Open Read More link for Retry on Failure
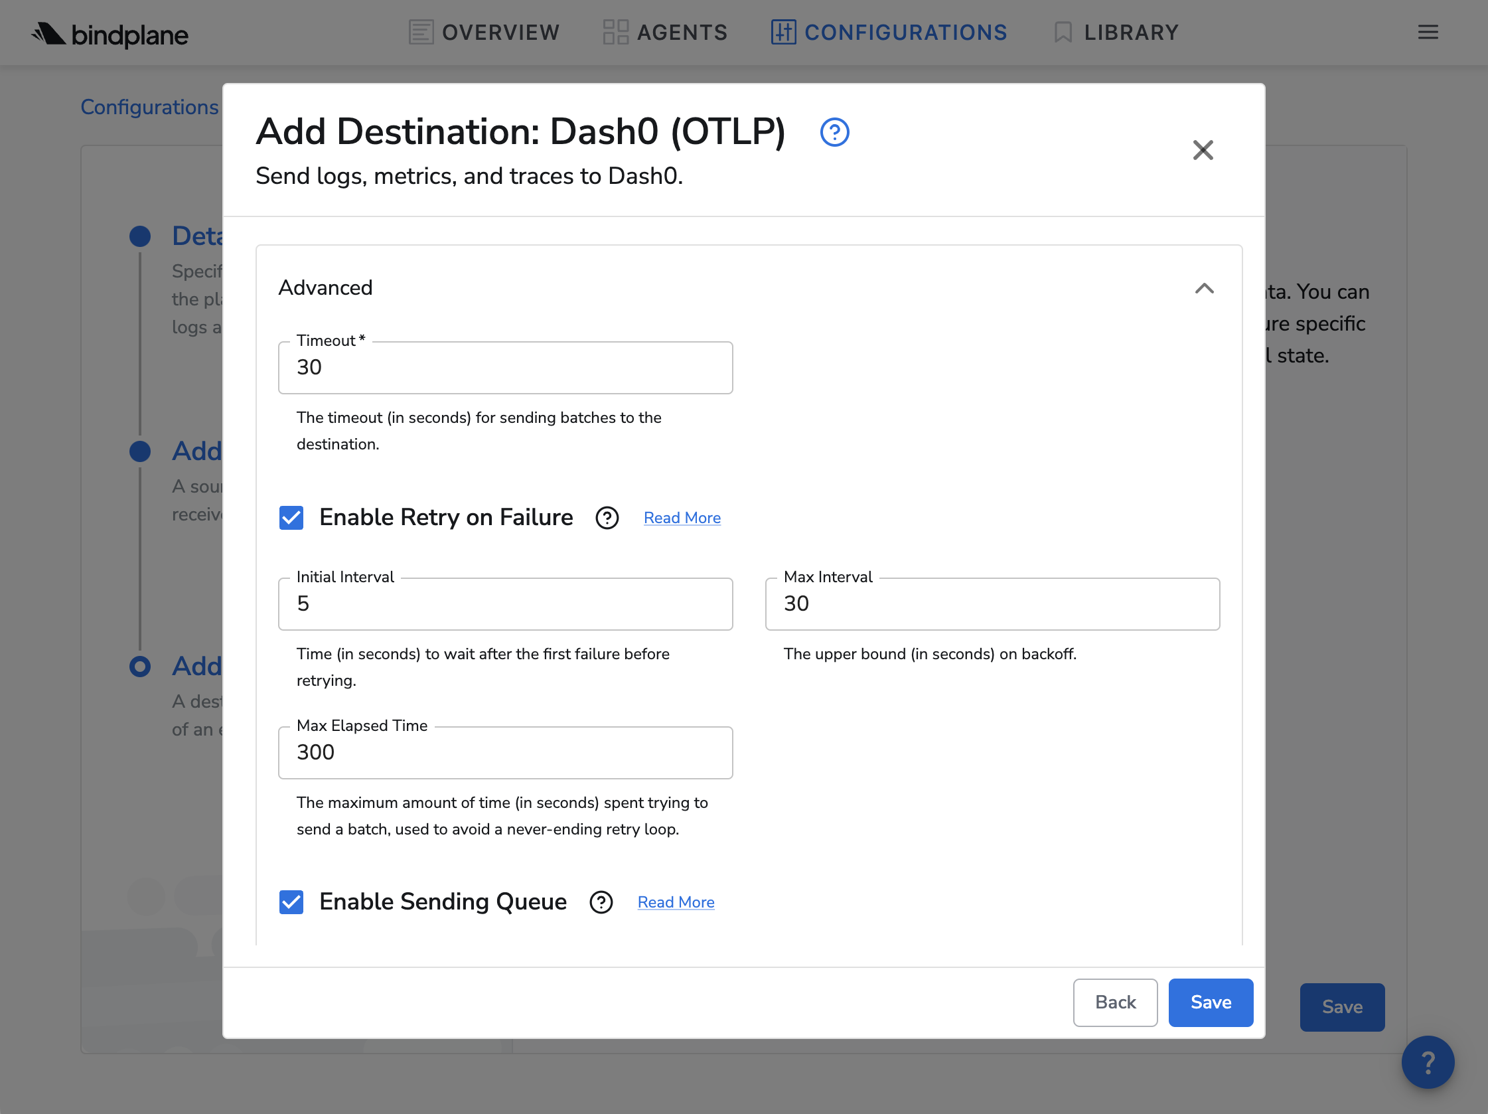Viewport: 1488px width, 1114px height. point(682,518)
